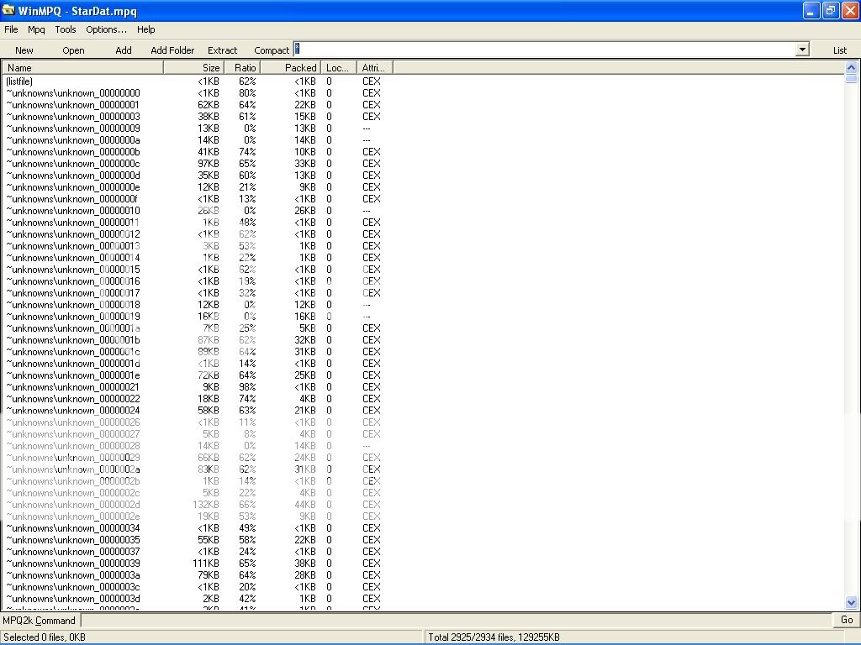Select file unknown_00000037
This screenshot has width=861, height=645.
point(73,552)
